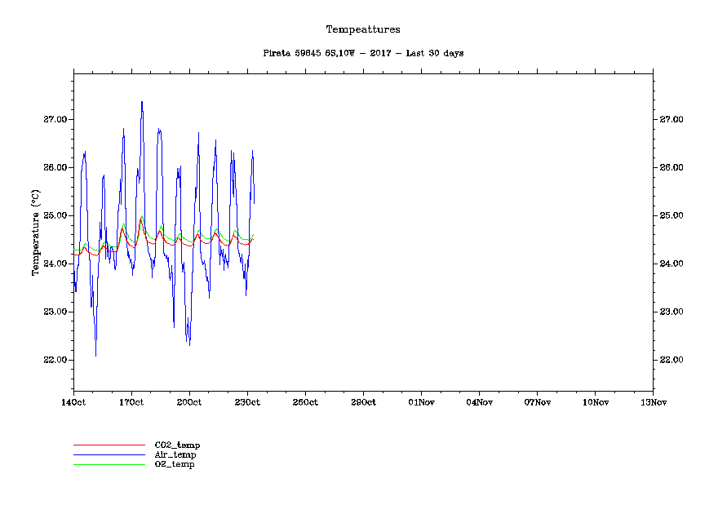The image size is (727, 514).
Task: Pick the 01Nov date tick label
Action: pos(421,401)
